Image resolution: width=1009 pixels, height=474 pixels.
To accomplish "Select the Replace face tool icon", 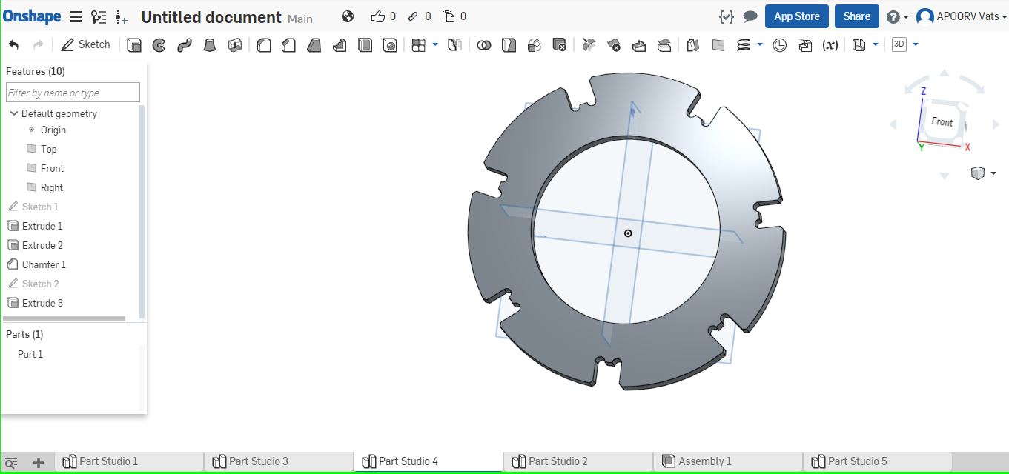I will [664, 45].
